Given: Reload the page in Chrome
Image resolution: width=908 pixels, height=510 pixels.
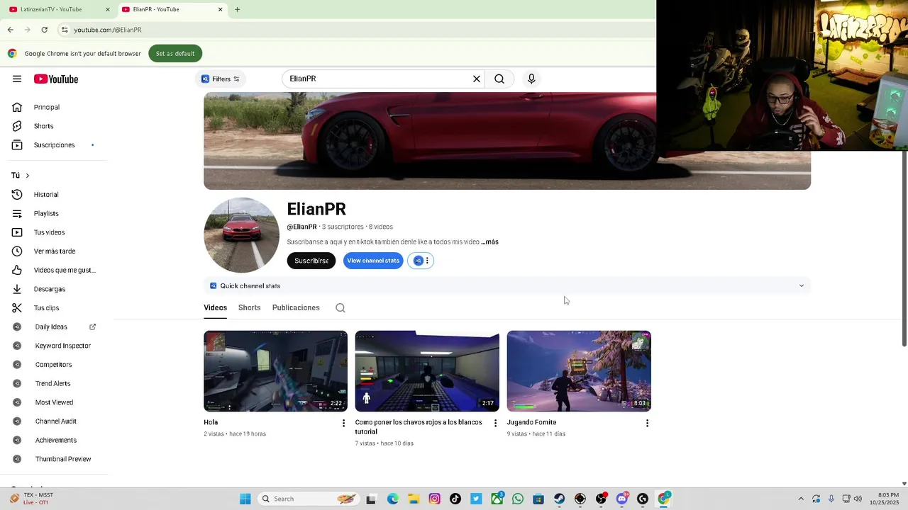Looking at the screenshot, I should coord(44,30).
